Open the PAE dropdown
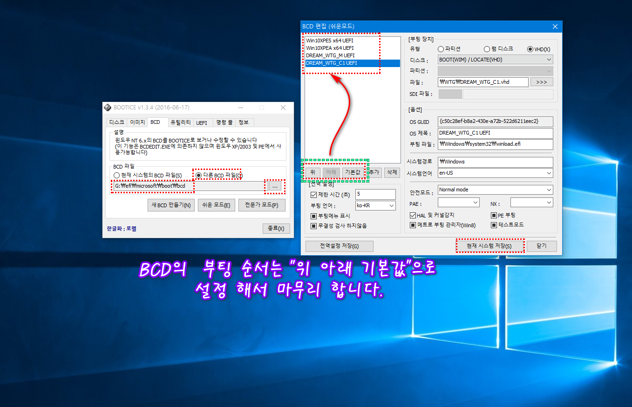 pyautogui.click(x=459, y=203)
